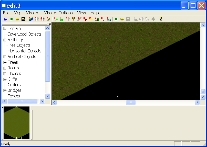
Task: Select Save/Load Objects in the tree
Action: [24, 34]
